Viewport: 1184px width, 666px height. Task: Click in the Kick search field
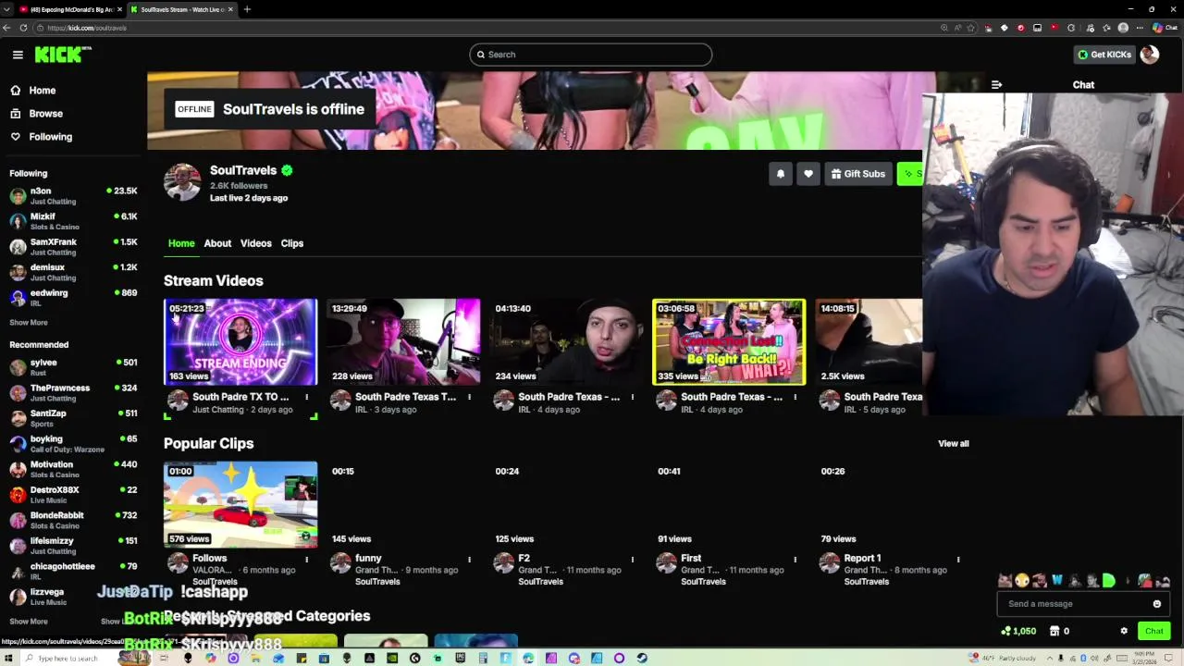pyautogui.click(x=590, y=55)
